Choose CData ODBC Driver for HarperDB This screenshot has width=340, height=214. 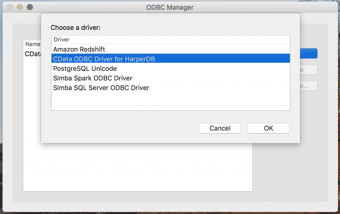point(104,59)
